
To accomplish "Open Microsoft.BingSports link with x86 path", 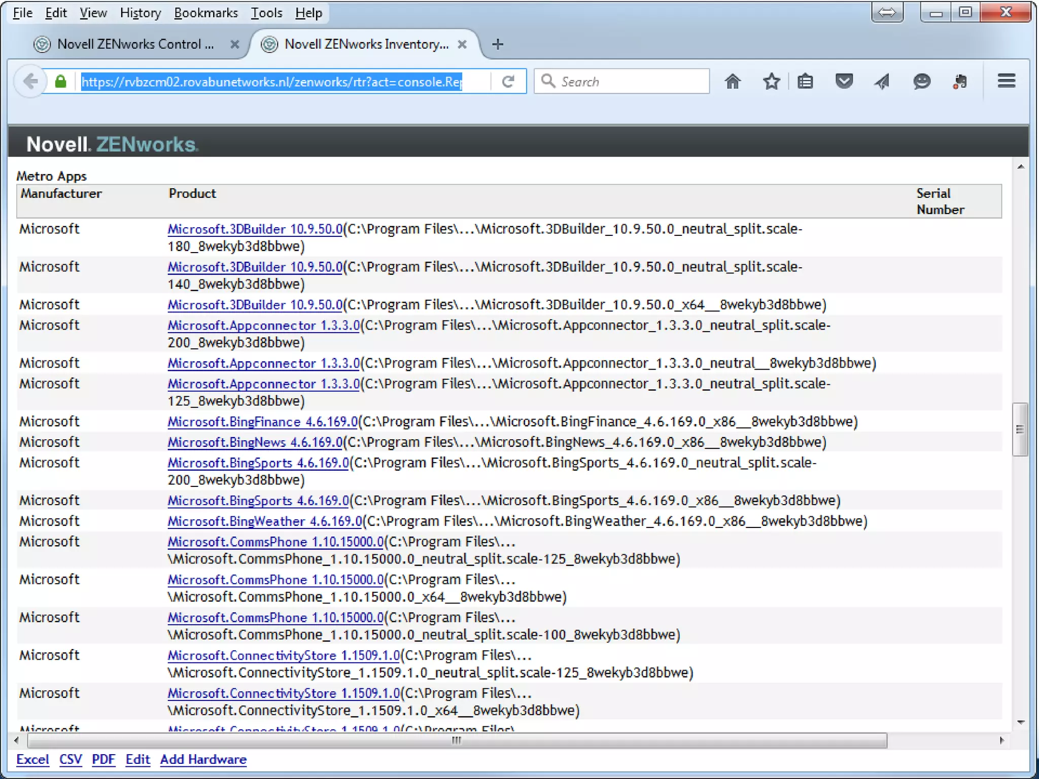I will (258, 501).
